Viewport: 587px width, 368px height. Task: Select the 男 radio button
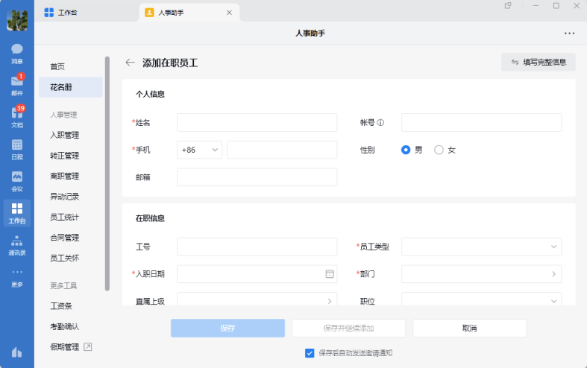coord(406,150)
